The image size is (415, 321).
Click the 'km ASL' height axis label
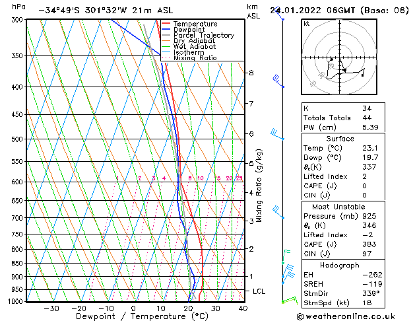253,11
